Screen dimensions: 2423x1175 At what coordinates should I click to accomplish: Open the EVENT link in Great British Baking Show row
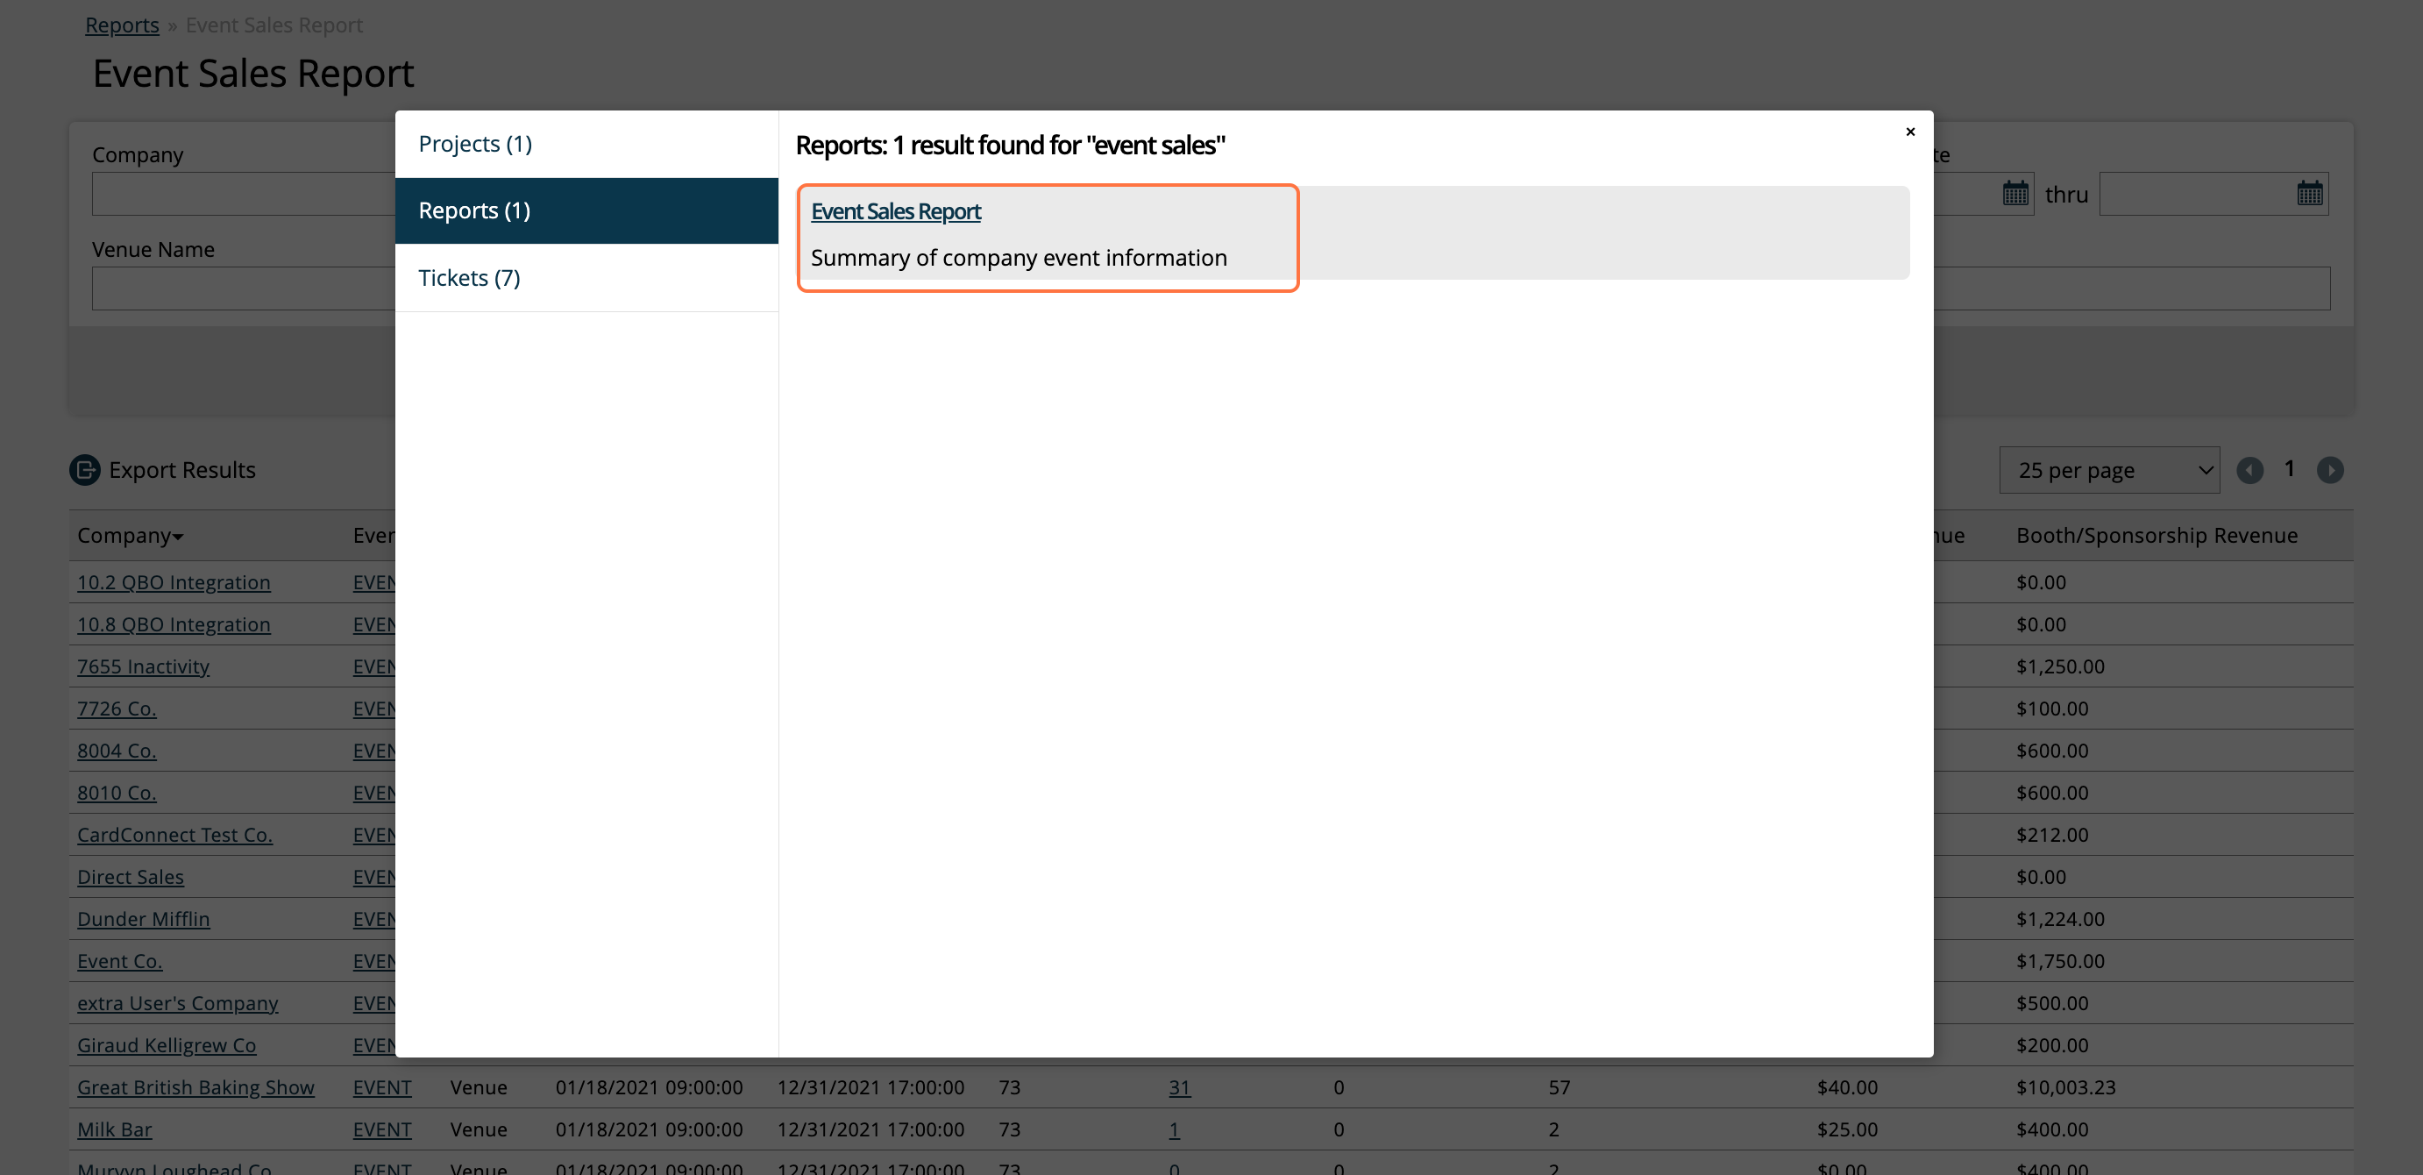click(x=382, y=1087)
